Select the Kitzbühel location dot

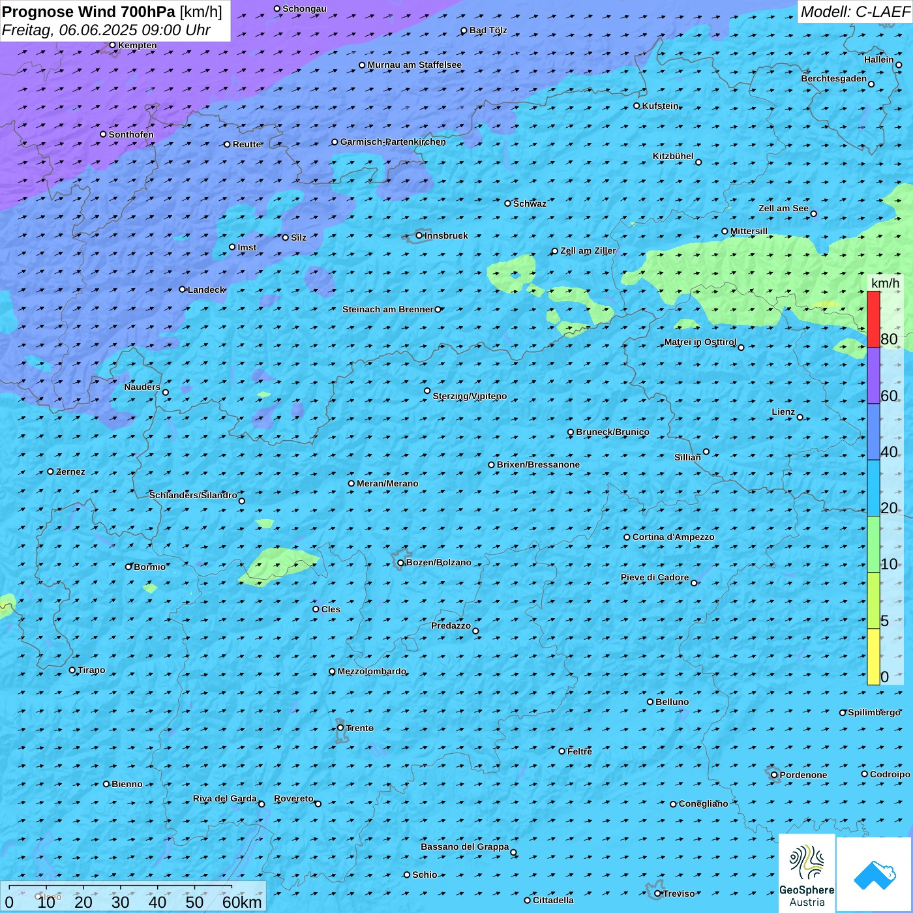[698, 162]
